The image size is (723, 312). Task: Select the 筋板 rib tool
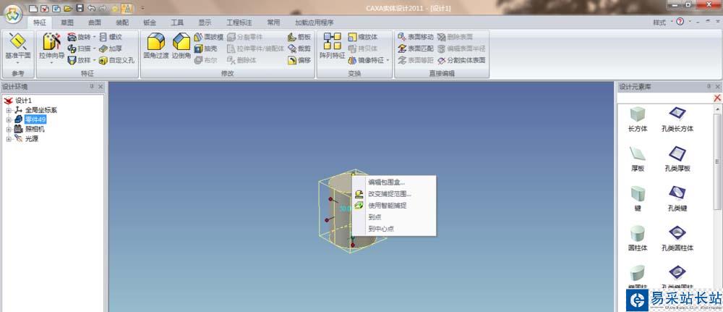point(299,37)
